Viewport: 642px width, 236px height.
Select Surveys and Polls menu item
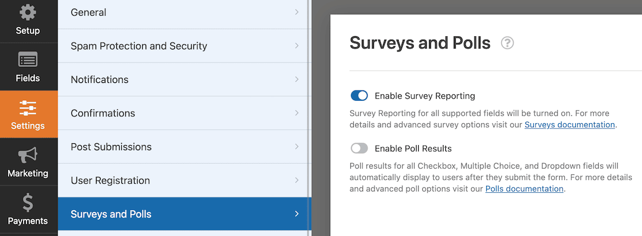coord(184,214)
